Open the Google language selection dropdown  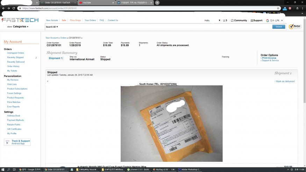click(x=275, y=21)
